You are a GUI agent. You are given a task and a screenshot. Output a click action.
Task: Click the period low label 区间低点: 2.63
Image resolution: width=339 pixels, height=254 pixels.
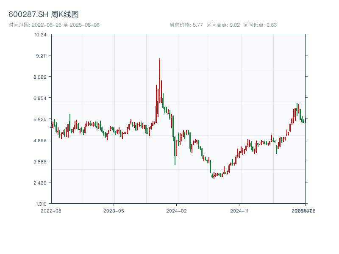(x=260, y=25)
